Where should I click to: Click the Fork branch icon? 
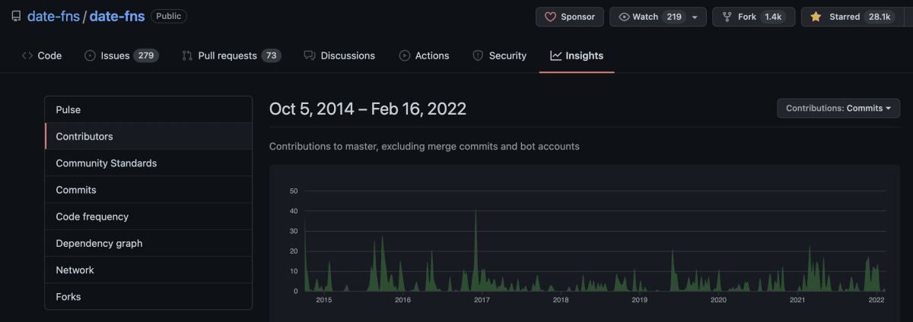[x=727, y=17]
